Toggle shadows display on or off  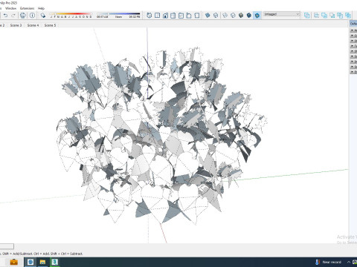[43, 16]
